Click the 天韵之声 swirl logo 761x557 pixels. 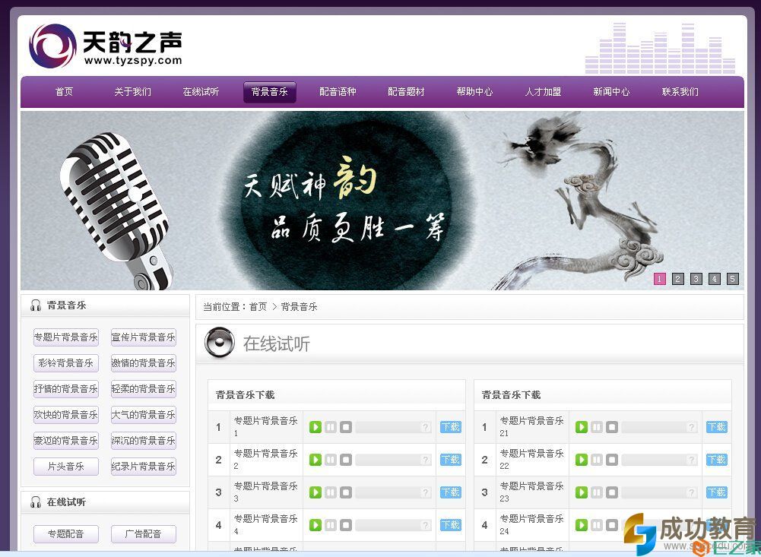click(52, 46)
